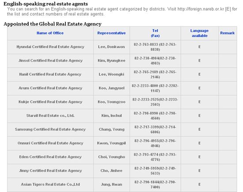Click representative Jung, Hwan cell
The image size is (243, 192).
[111, 184]
